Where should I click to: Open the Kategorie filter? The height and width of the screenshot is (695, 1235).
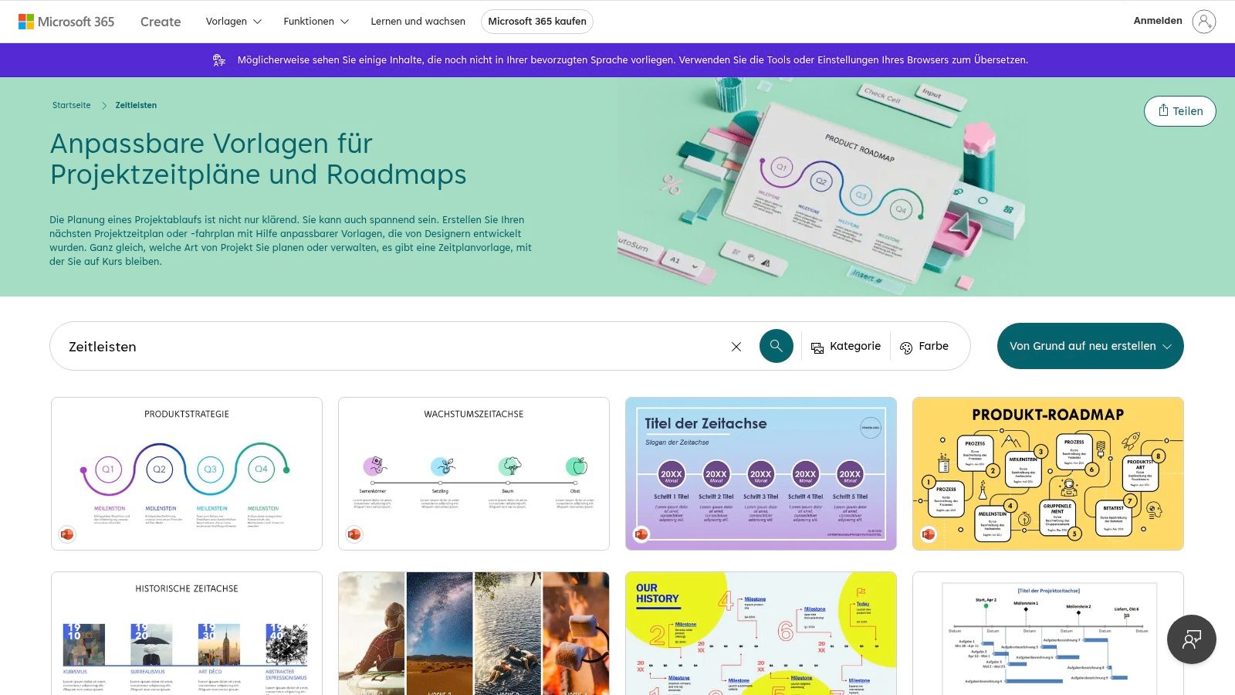coord(846,347)
